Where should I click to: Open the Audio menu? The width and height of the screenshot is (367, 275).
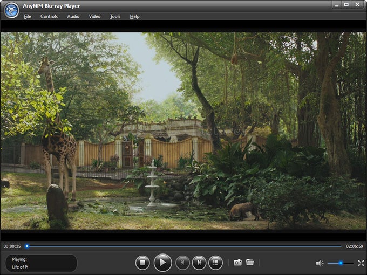point(73,16)
